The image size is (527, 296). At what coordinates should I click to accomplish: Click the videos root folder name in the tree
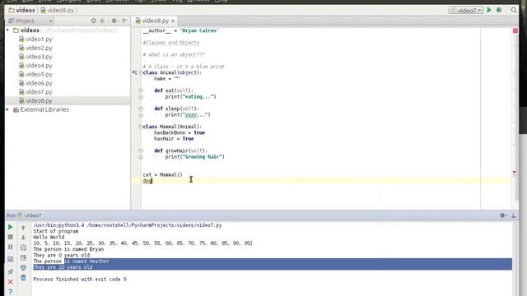pyautogui.click(x=30, y=30)
